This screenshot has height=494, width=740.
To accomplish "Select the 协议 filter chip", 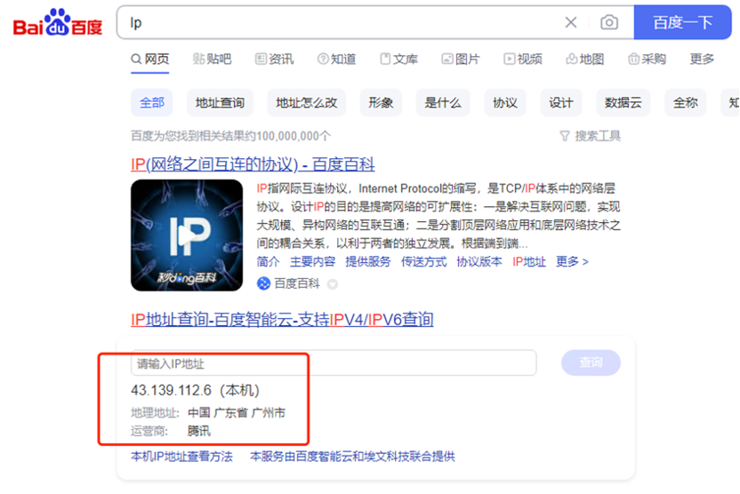I will pyautogui.click(x=505, y=102).
